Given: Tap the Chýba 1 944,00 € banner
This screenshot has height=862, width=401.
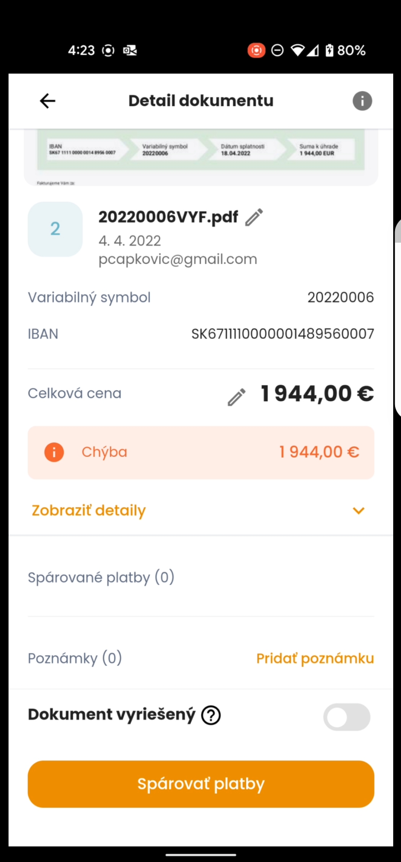Looking at the screenshot, I should [200, 452].
